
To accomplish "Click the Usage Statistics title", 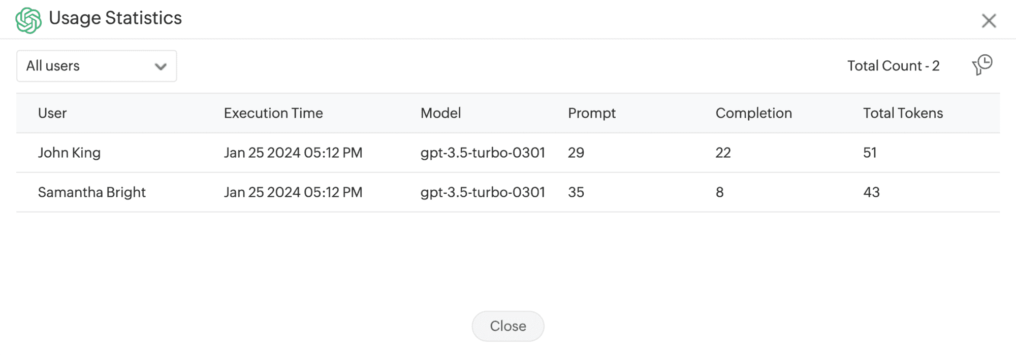I will tap(115, 18).
